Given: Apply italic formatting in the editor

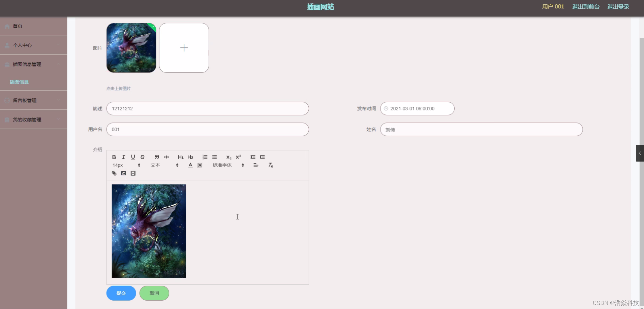Looking at the screenshot, I should [123, 157].
